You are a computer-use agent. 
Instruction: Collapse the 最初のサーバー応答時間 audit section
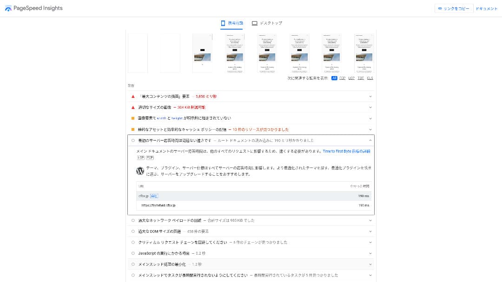(370, 140)
